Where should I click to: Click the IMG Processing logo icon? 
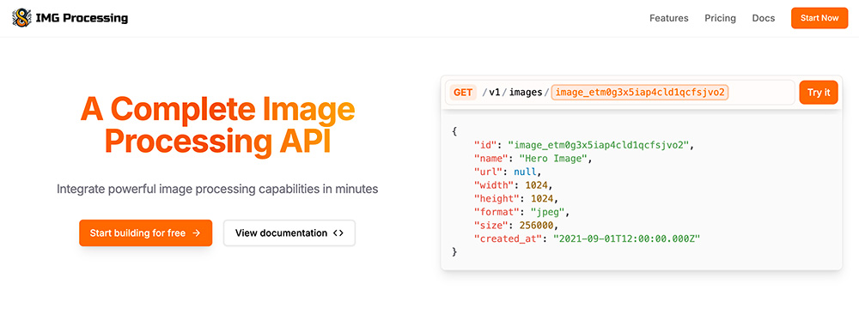[21, 18]
